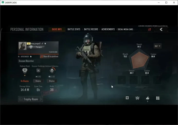Click the four-squares grid icon at bottom right
Screen dimensions: 178x125
(158, 98)
